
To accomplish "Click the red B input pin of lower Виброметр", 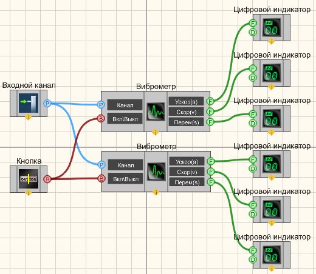I will tap(101, 178).
